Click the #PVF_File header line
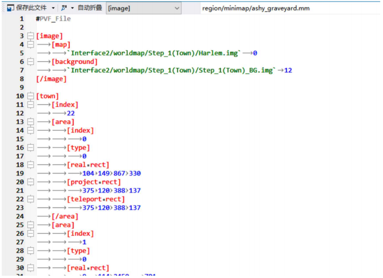383x278 pixels. click(53, 18)
